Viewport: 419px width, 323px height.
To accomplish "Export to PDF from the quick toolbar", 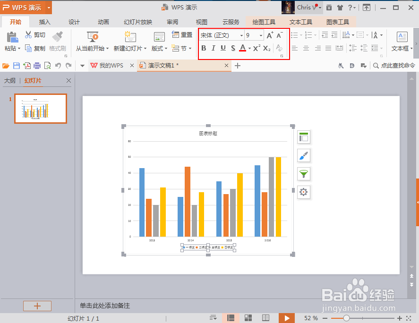I will 27,66.
